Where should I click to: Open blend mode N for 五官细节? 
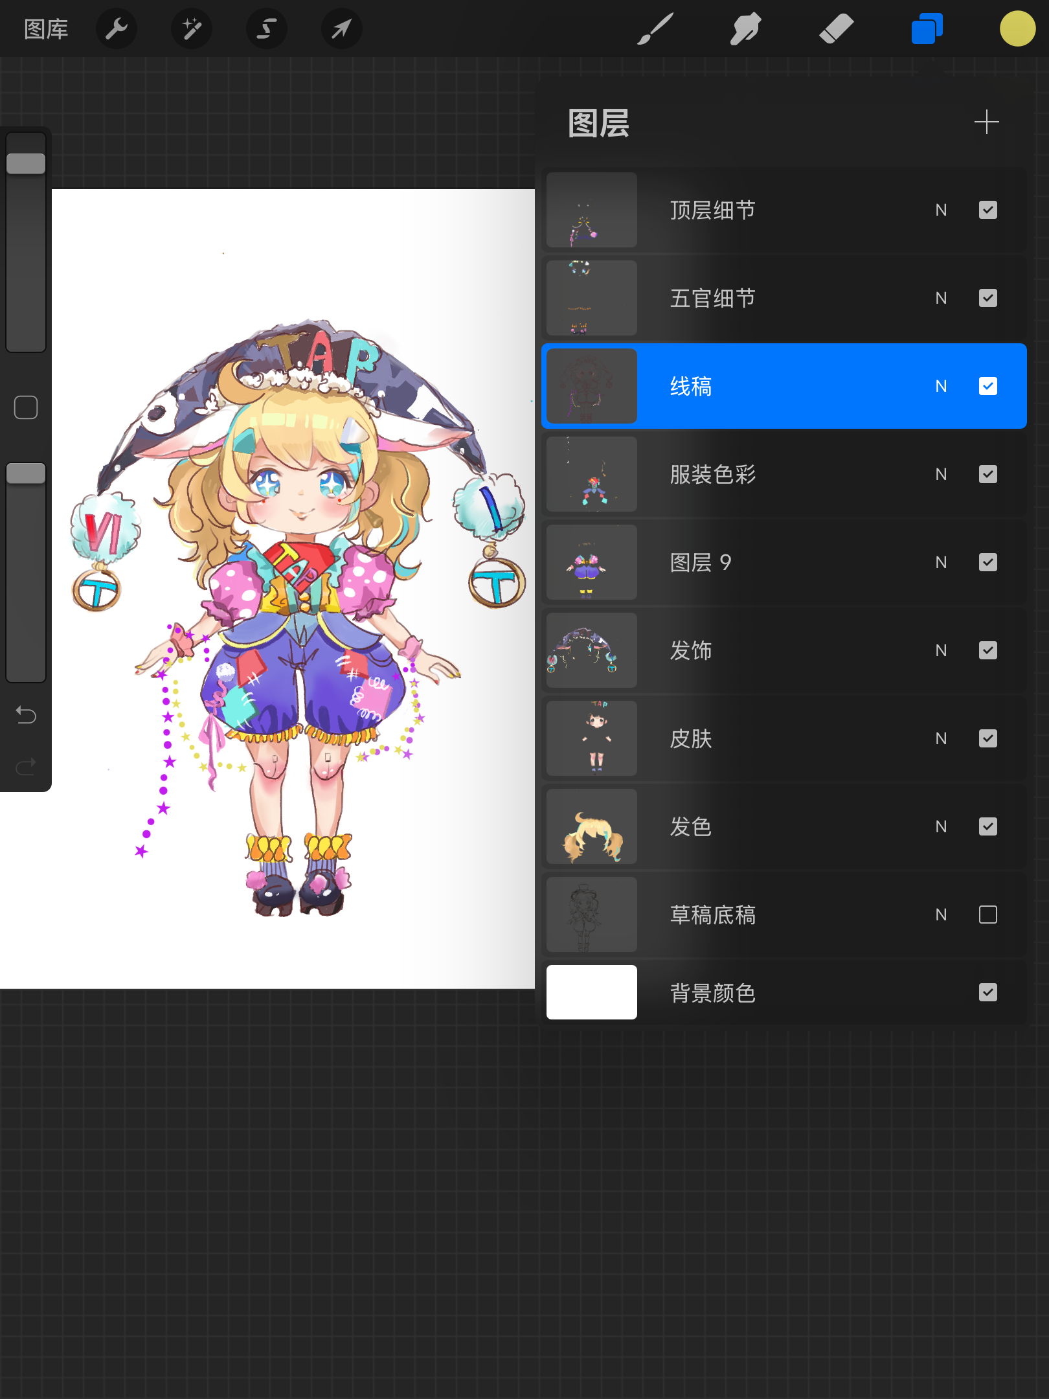941,298
